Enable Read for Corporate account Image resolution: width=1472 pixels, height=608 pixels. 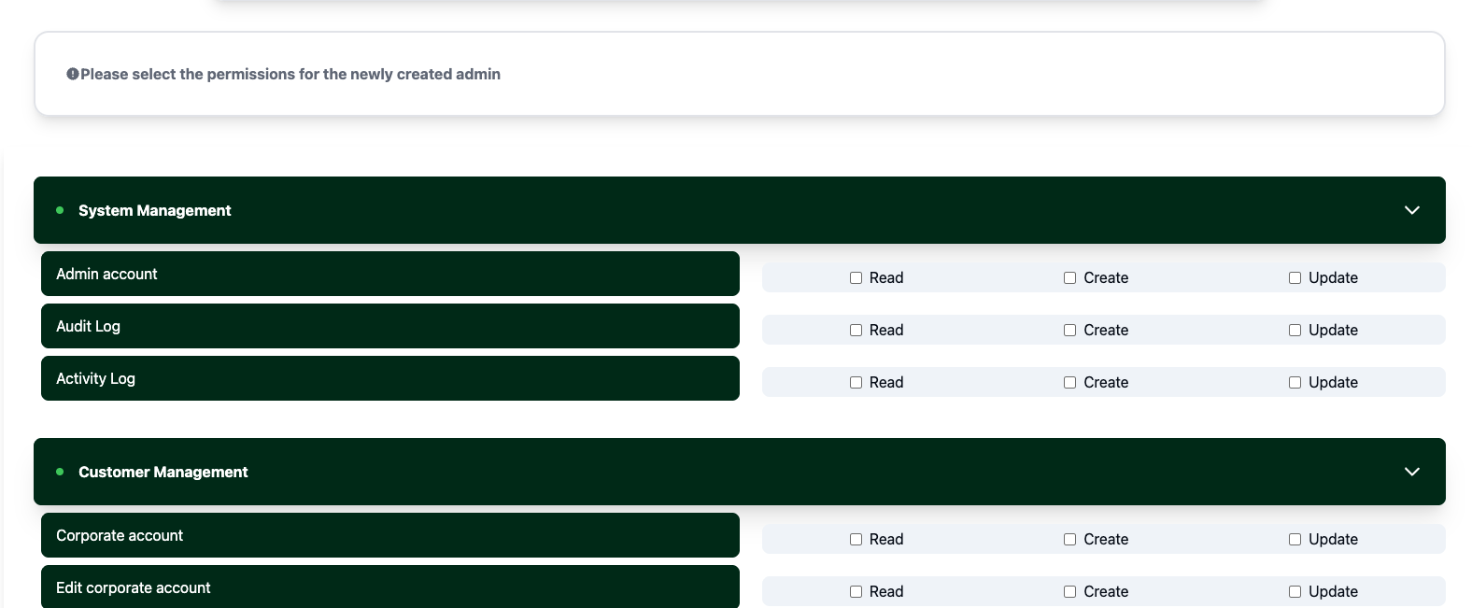tap(856, 539)
